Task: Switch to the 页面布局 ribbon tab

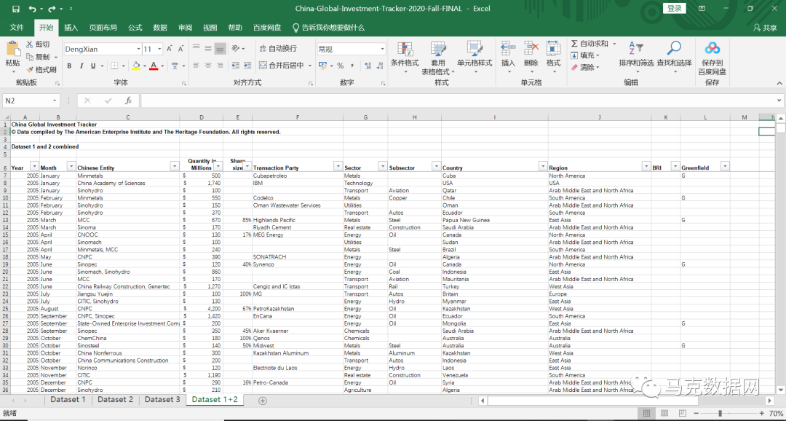Action: pyautogui.click(x=103, y=28)
